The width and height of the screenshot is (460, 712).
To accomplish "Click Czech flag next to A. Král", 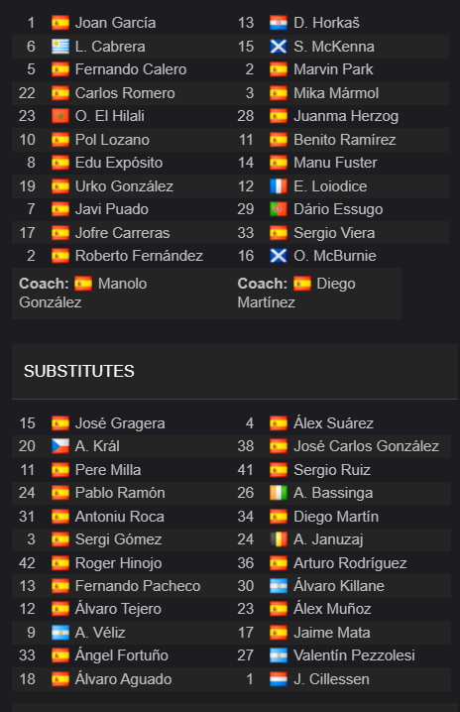I will pyautogui.click(x=59, y=446).
